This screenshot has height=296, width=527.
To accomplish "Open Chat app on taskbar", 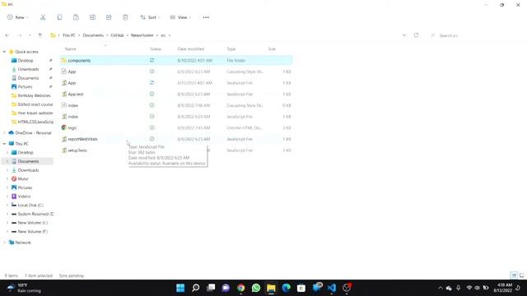I will coord(226,288).
